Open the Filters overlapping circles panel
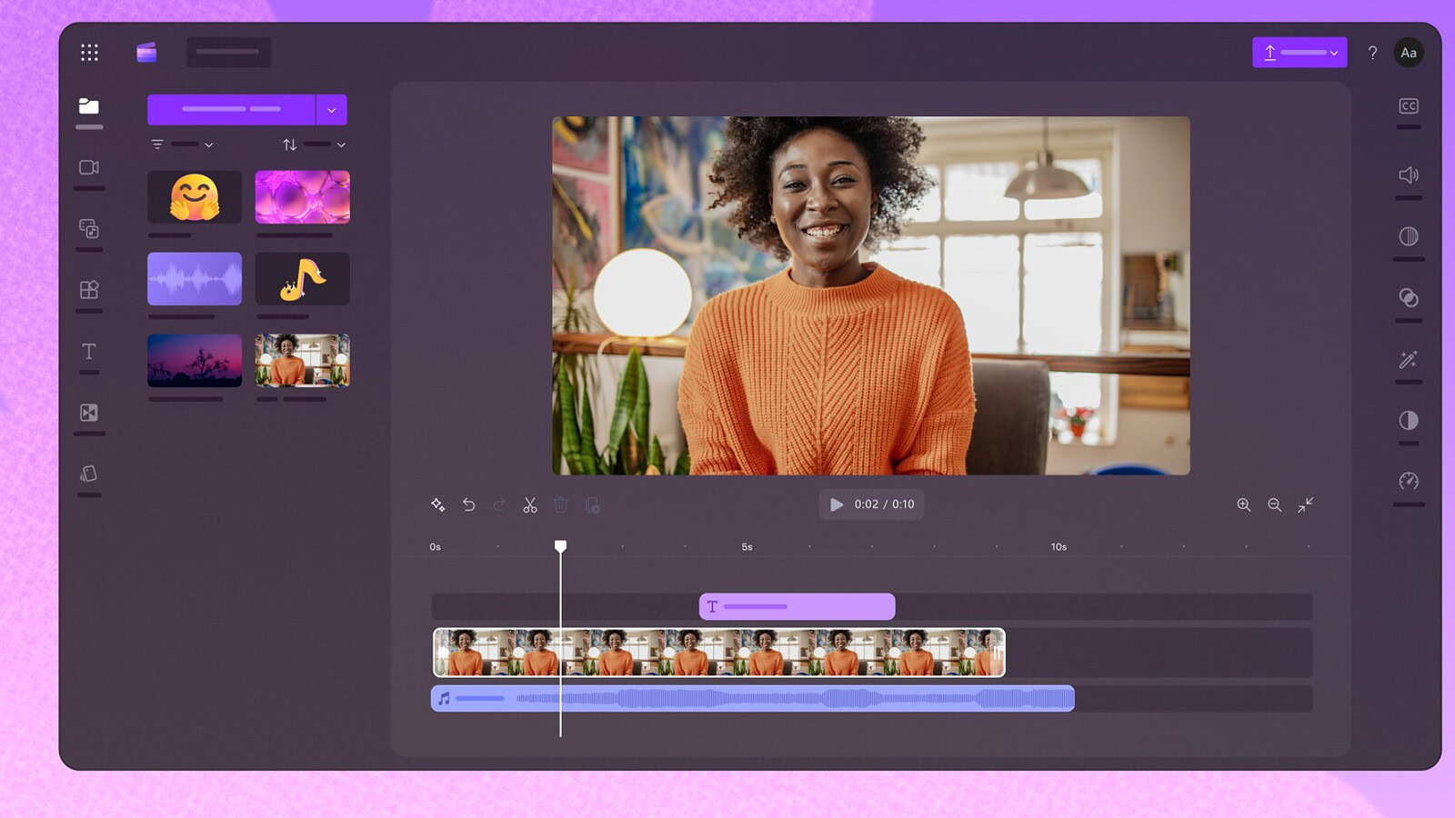Screen dimensions: 1455x818 click(x=1409, y=298)
